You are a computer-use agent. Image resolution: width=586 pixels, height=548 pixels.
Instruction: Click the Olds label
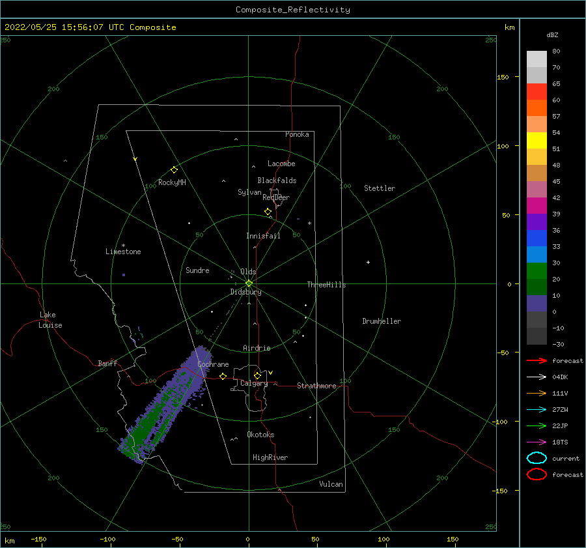click(x=248, y=272)
